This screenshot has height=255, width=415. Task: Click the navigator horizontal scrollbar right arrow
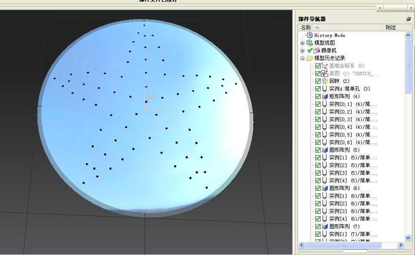401,245
